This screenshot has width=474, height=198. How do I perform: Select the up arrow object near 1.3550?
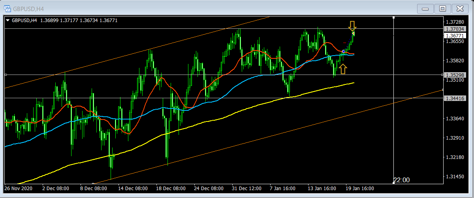[x=343, y=69]
